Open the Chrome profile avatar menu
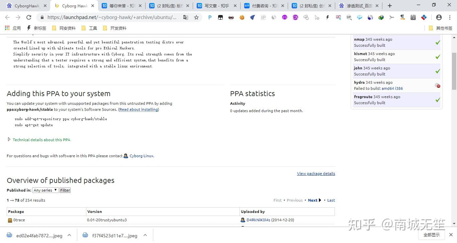Viewport: 457px width, 243px height. click(439, 17)
